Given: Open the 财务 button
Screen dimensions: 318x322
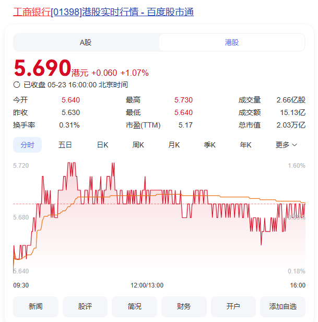Looking at the screenshot, I should (x=184, y=307).
